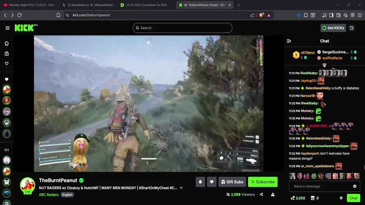Open Home in the left sidebar
Viewport: 365px width, 205px height.
(7, 43)
